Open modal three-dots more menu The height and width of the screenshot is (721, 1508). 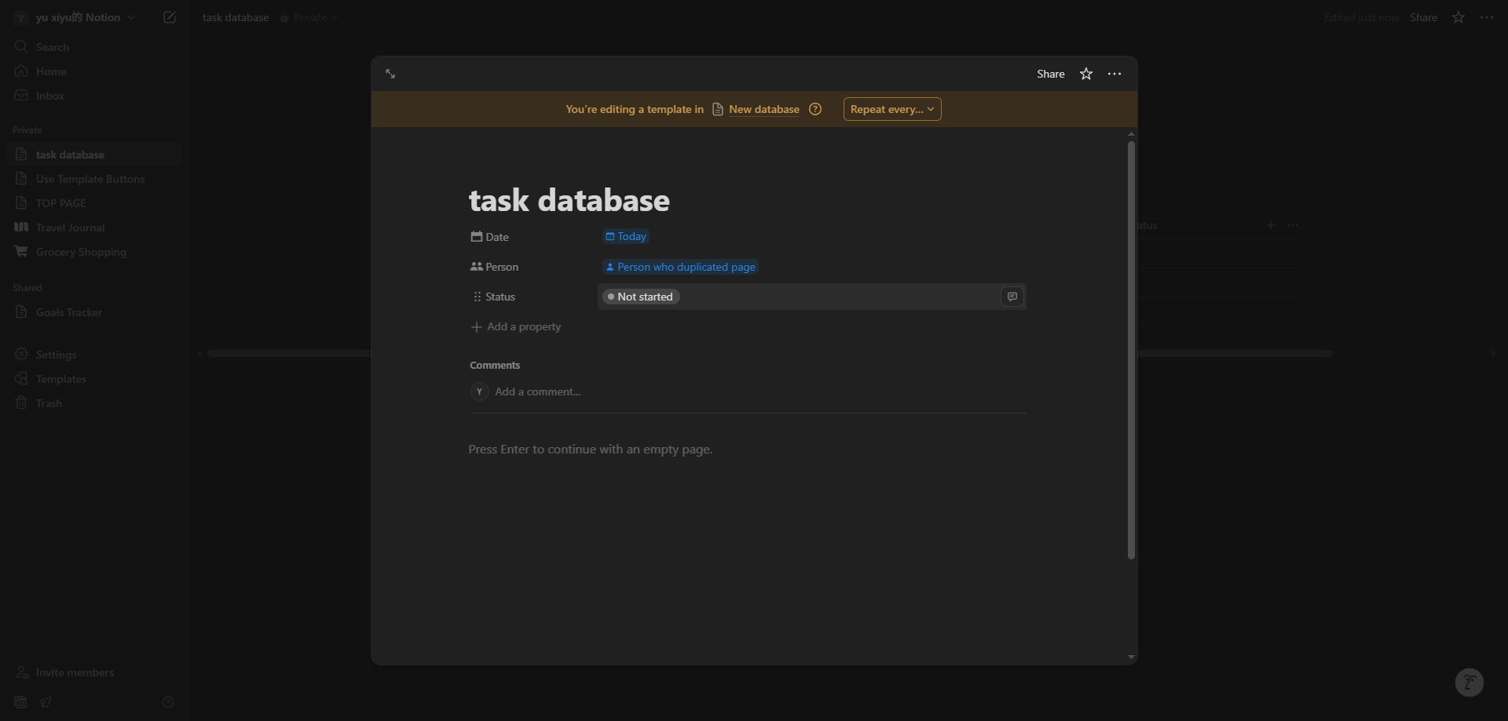pos(1115,74)
